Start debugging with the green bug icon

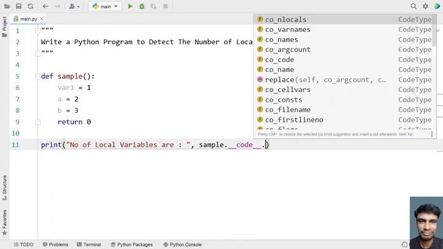(x=142, y=6)
